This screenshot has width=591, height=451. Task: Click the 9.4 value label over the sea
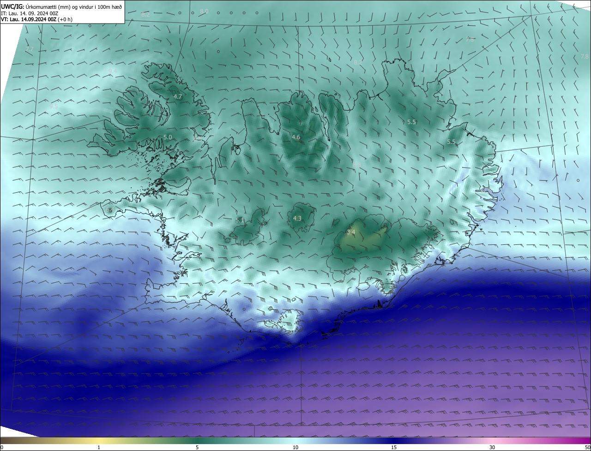pyautogui.click(x=113, y=71)
